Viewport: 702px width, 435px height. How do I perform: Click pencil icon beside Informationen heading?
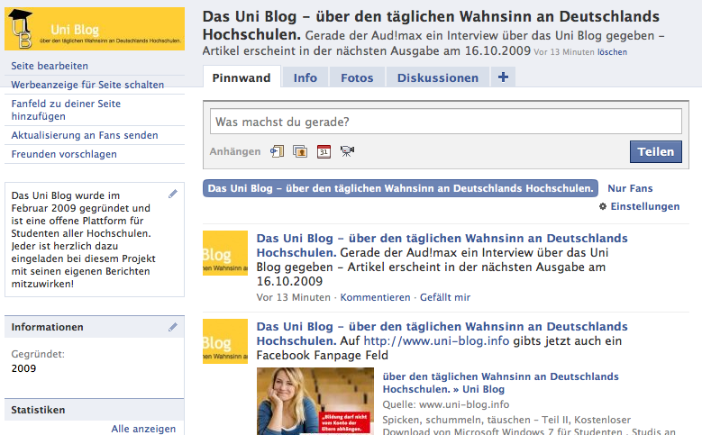[173, 327]
